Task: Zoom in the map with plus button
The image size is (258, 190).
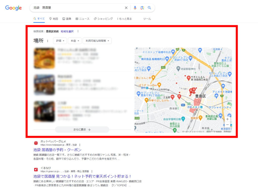Action: pyautogui.click(x=228, y=119)
